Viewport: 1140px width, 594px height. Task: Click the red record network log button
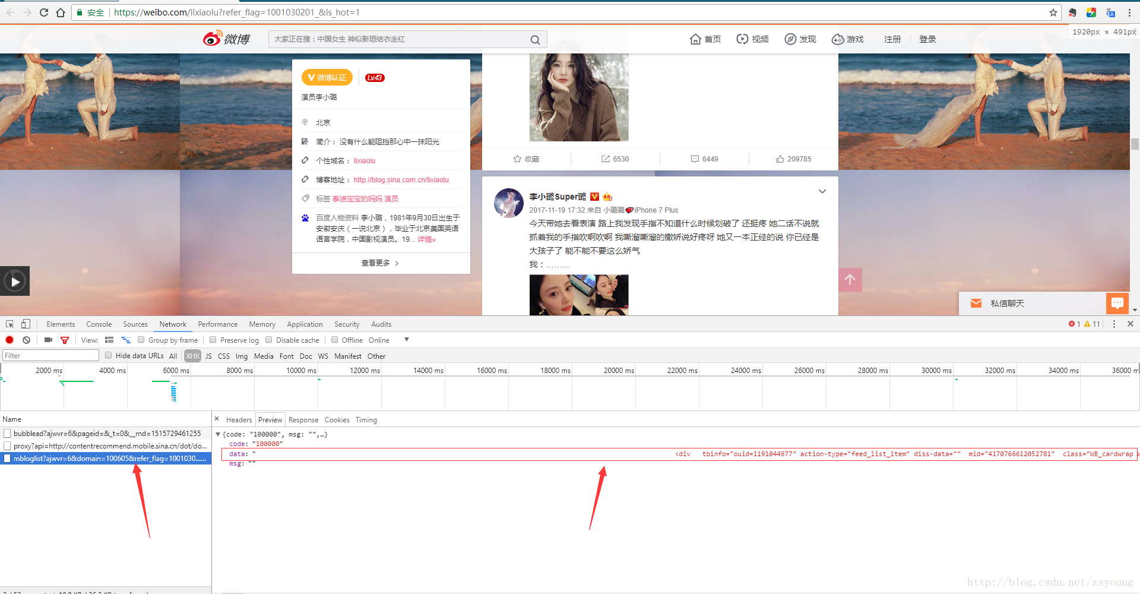pos(9,340)
